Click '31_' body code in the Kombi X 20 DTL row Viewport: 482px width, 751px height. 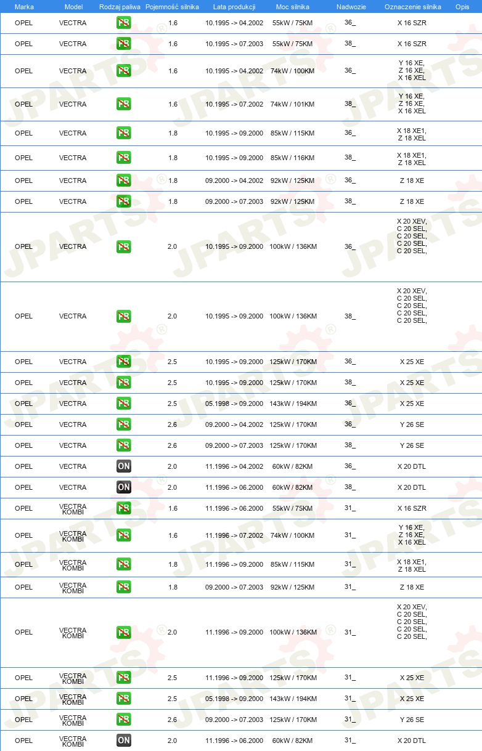350,741
